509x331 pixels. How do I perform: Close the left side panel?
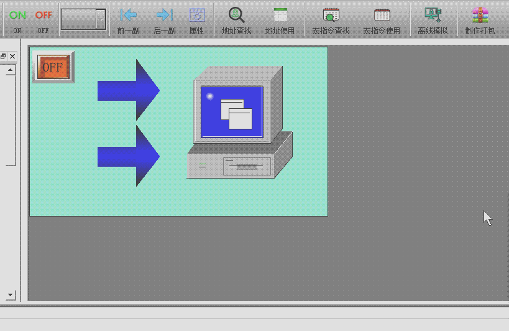12,57
